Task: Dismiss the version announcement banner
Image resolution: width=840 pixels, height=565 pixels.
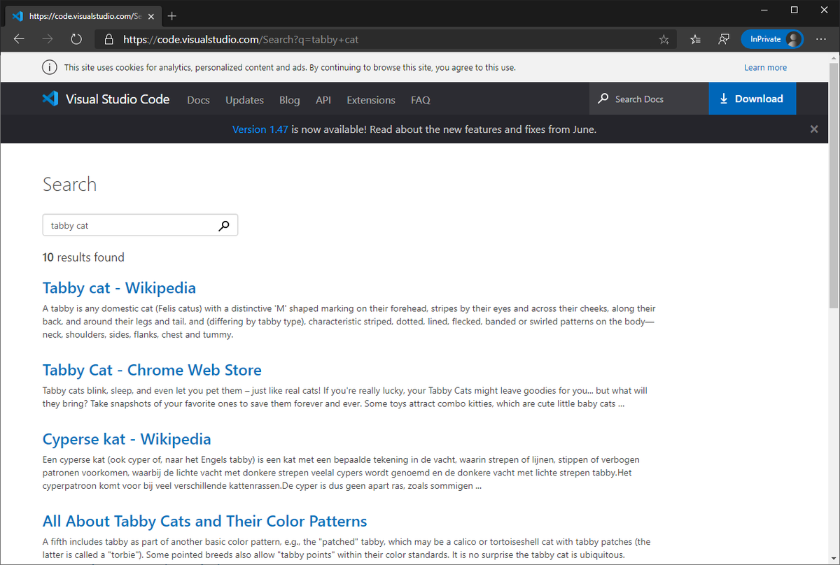Action: [814, 129]
